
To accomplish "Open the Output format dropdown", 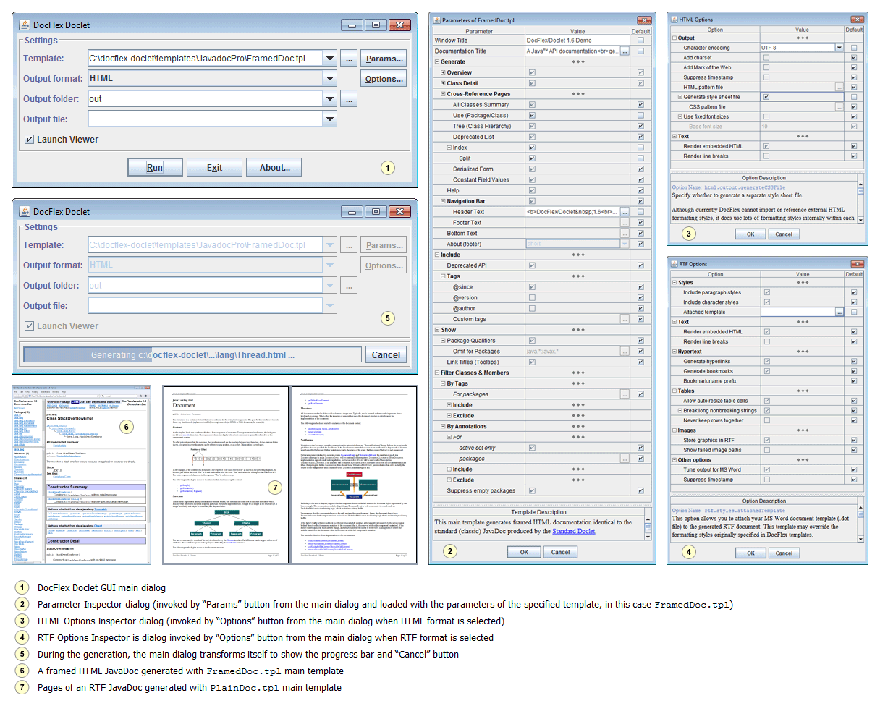I will [x=330, y=79].
